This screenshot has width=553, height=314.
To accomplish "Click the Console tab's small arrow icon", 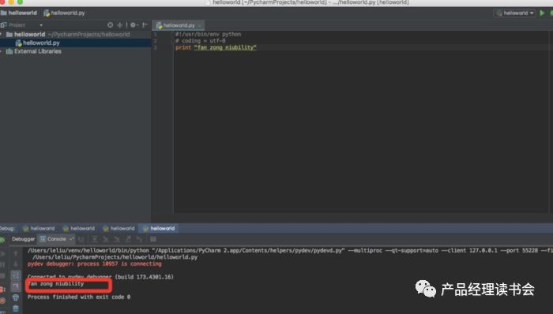I will 72,239.
